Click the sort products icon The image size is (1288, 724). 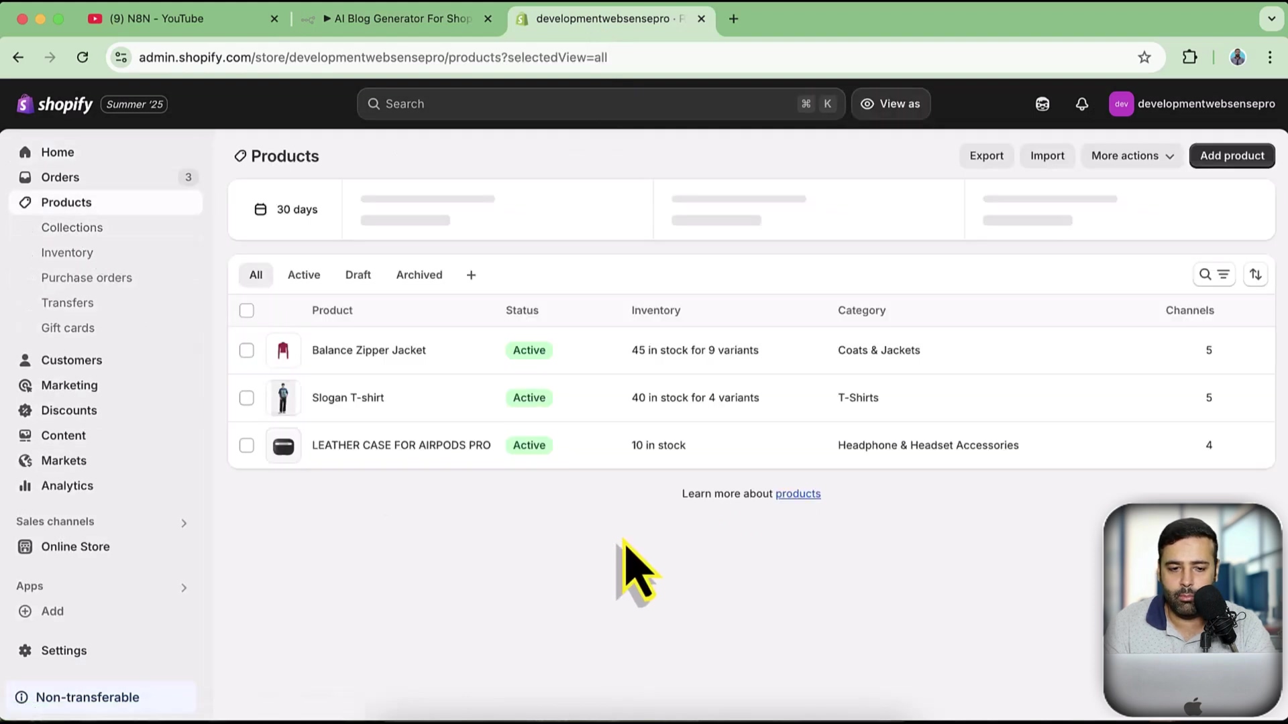(1255, 274)
